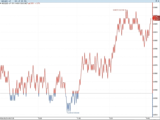Click the 09:07:05 start timestamp on the axis
Image resolution: width=160 pixels, height=120 pixels.
pyautogui.click(x=7, y=118)
